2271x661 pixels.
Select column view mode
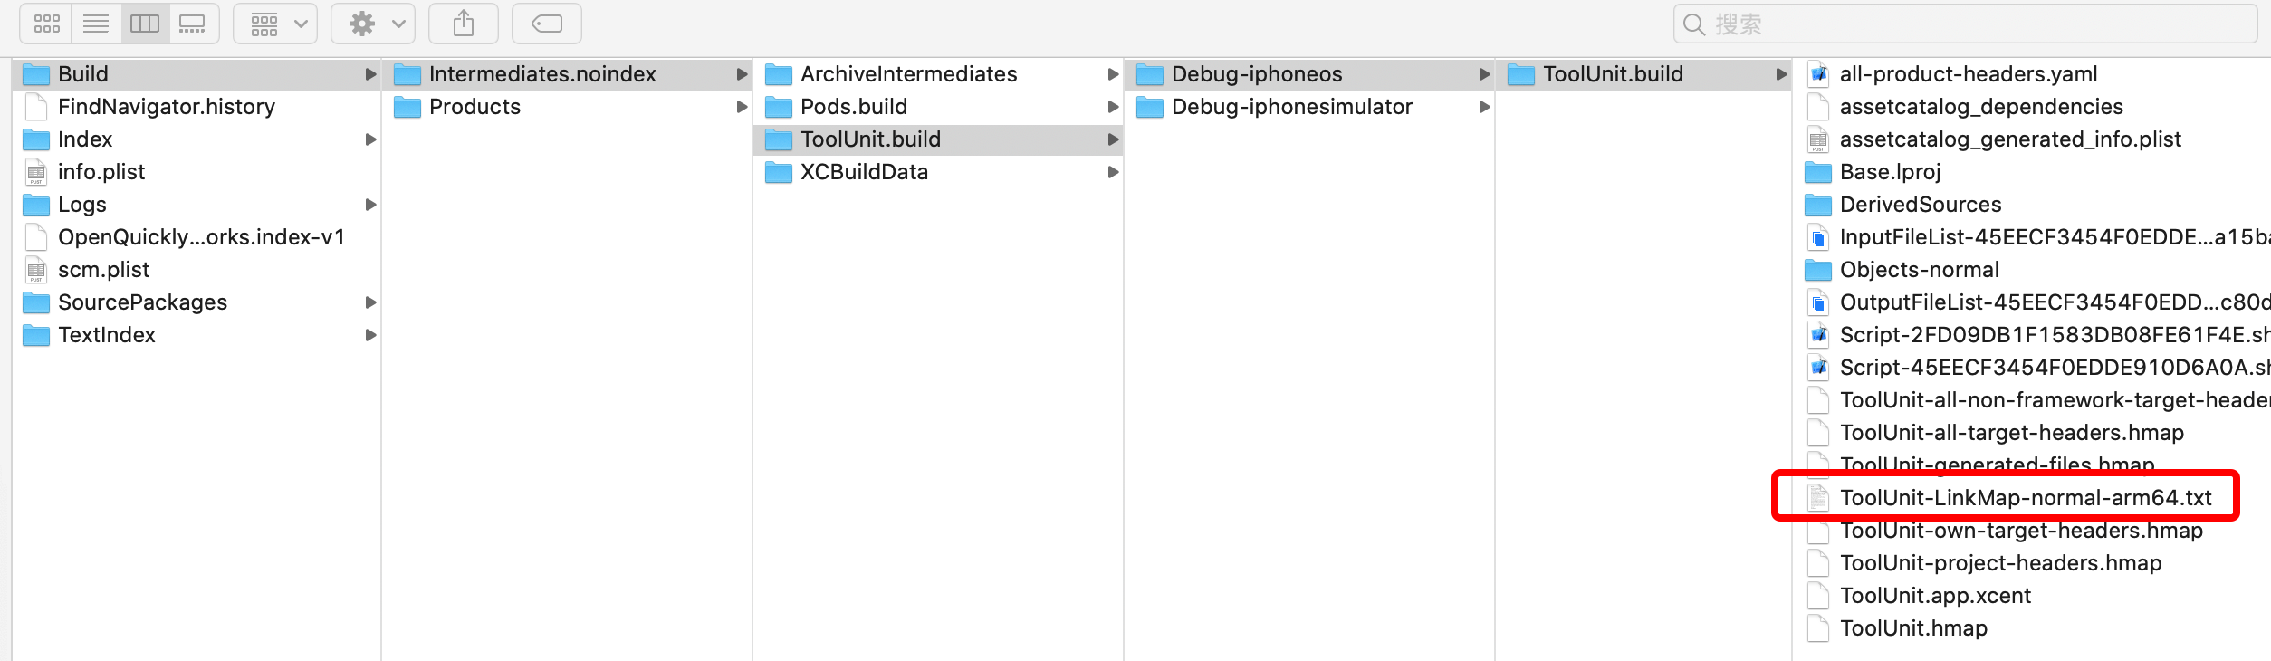[145, 24]
